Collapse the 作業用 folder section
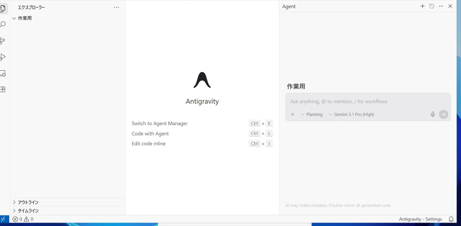461x226 pixels. [x=68, y=18]
